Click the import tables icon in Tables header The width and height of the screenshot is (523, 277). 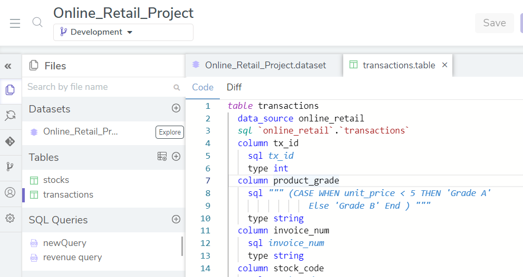coord(162,156)
